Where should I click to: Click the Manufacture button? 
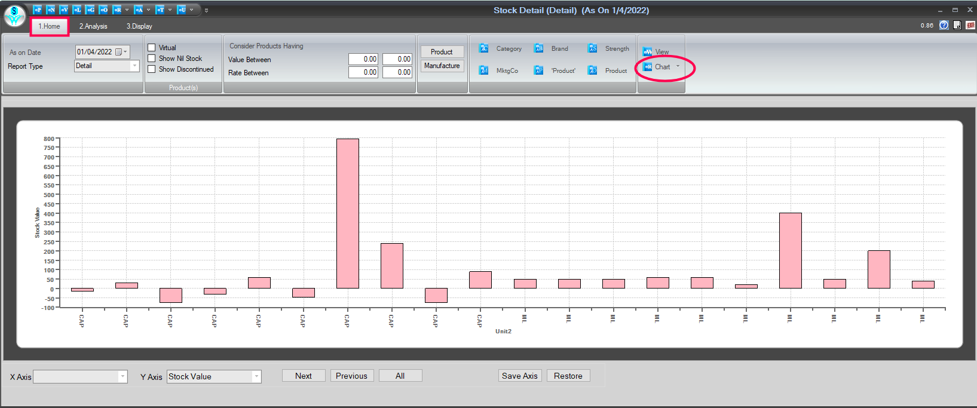coord(442,66)
